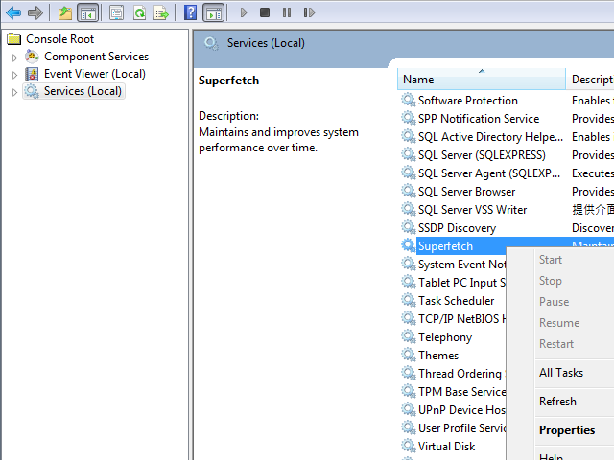Click the gear icon beside Software Protection

[x=408, y=100]
